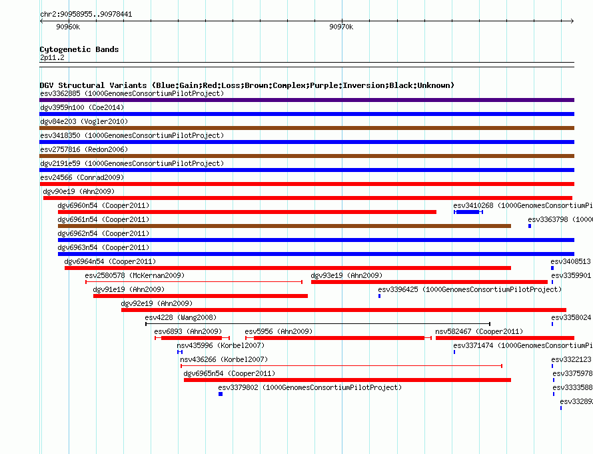Image resolution: width=593 pixels, height=454 pixels.
Task: Open nsv436266 (Korbel2007) label
Action: coord(224,359)
